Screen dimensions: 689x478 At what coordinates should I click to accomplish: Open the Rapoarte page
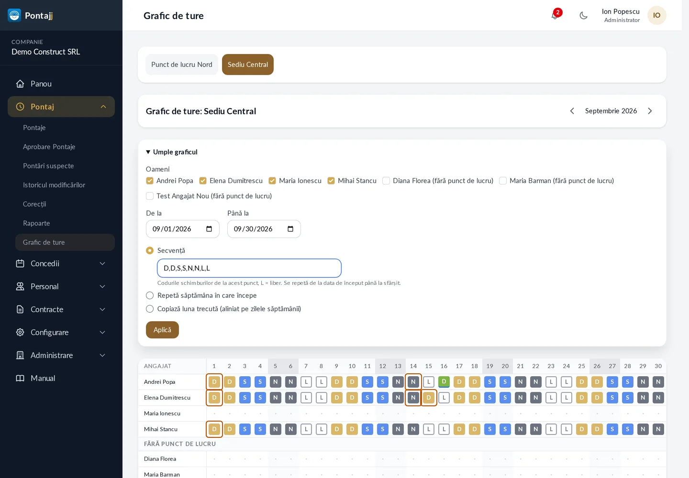tap(65, 223)
